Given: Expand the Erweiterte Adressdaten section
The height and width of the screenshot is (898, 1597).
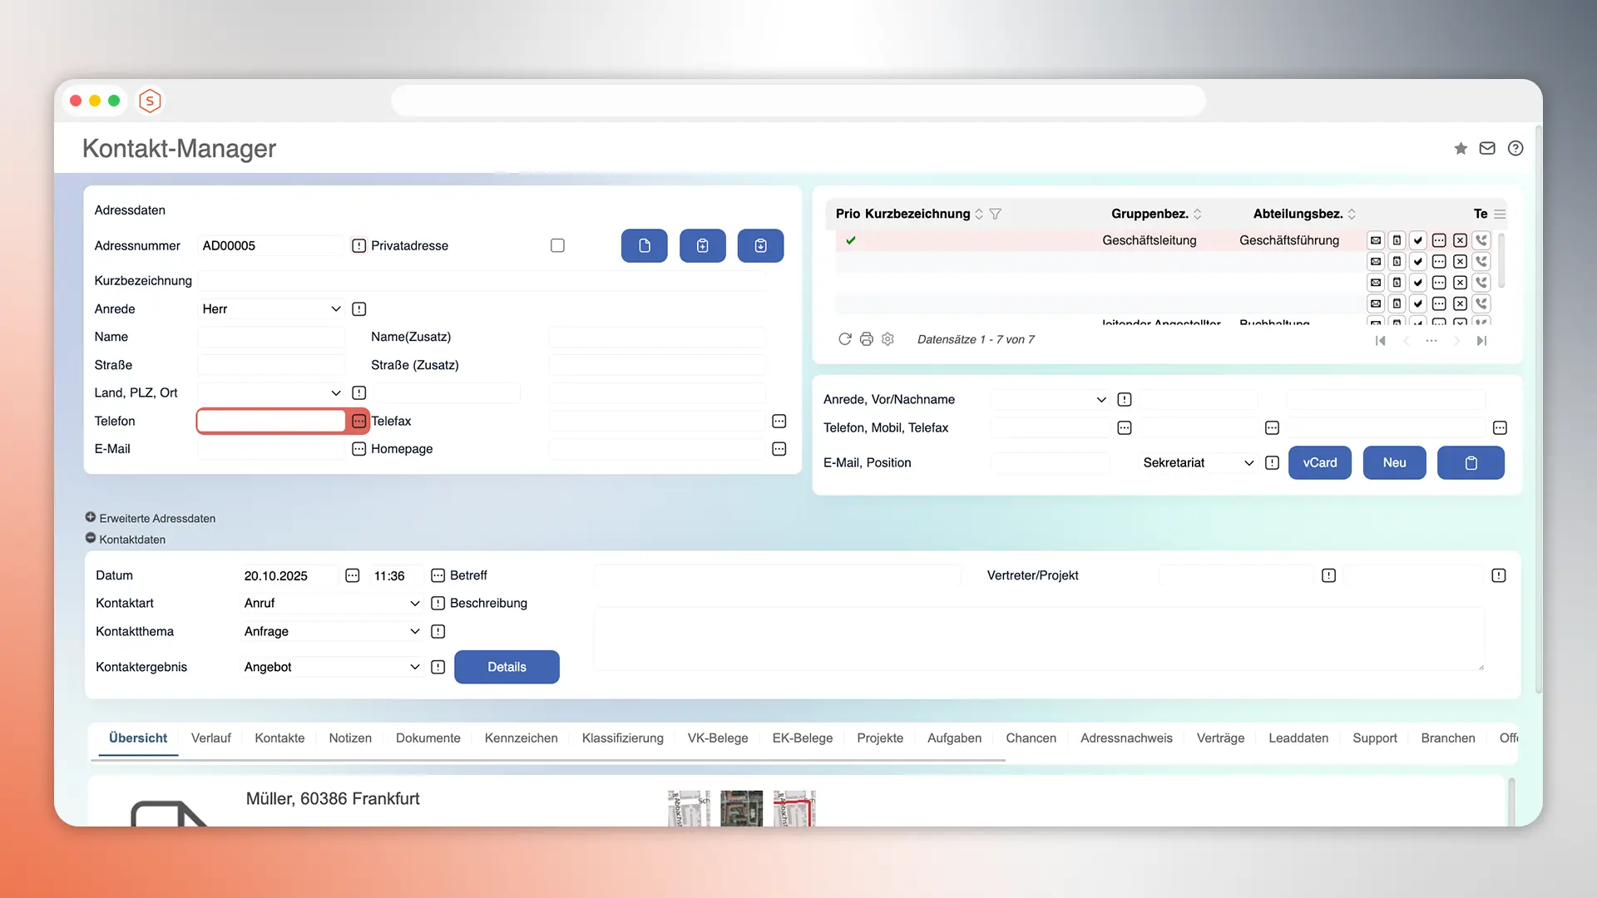Looking at the screenshot, I should point(91,517).
